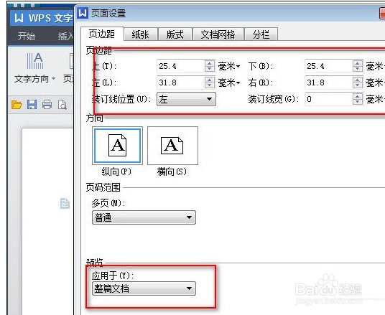Open the 开始 ribbon tab in WPS

[27, 37]
